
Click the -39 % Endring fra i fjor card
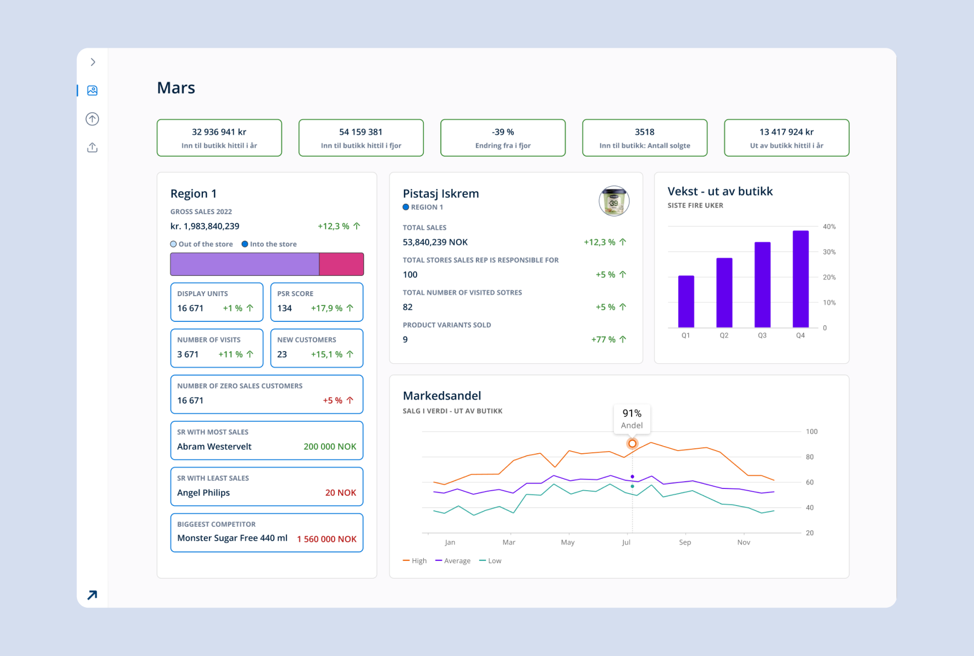pos(502,137)
